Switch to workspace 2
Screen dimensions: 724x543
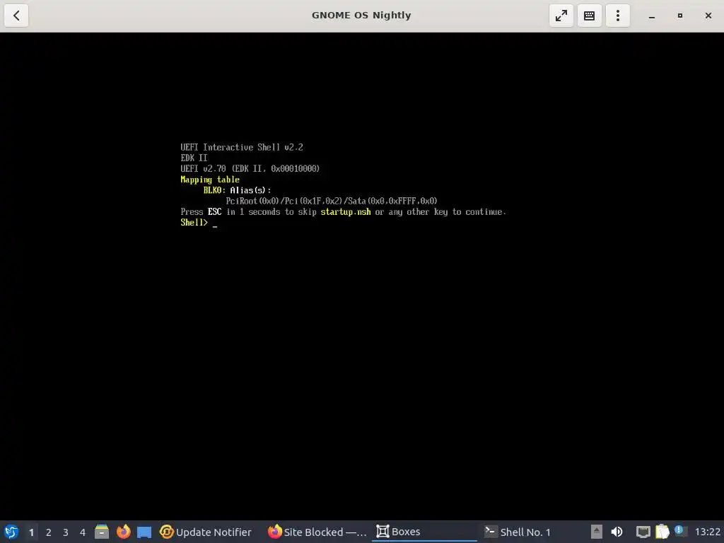[x=49, y=532]
